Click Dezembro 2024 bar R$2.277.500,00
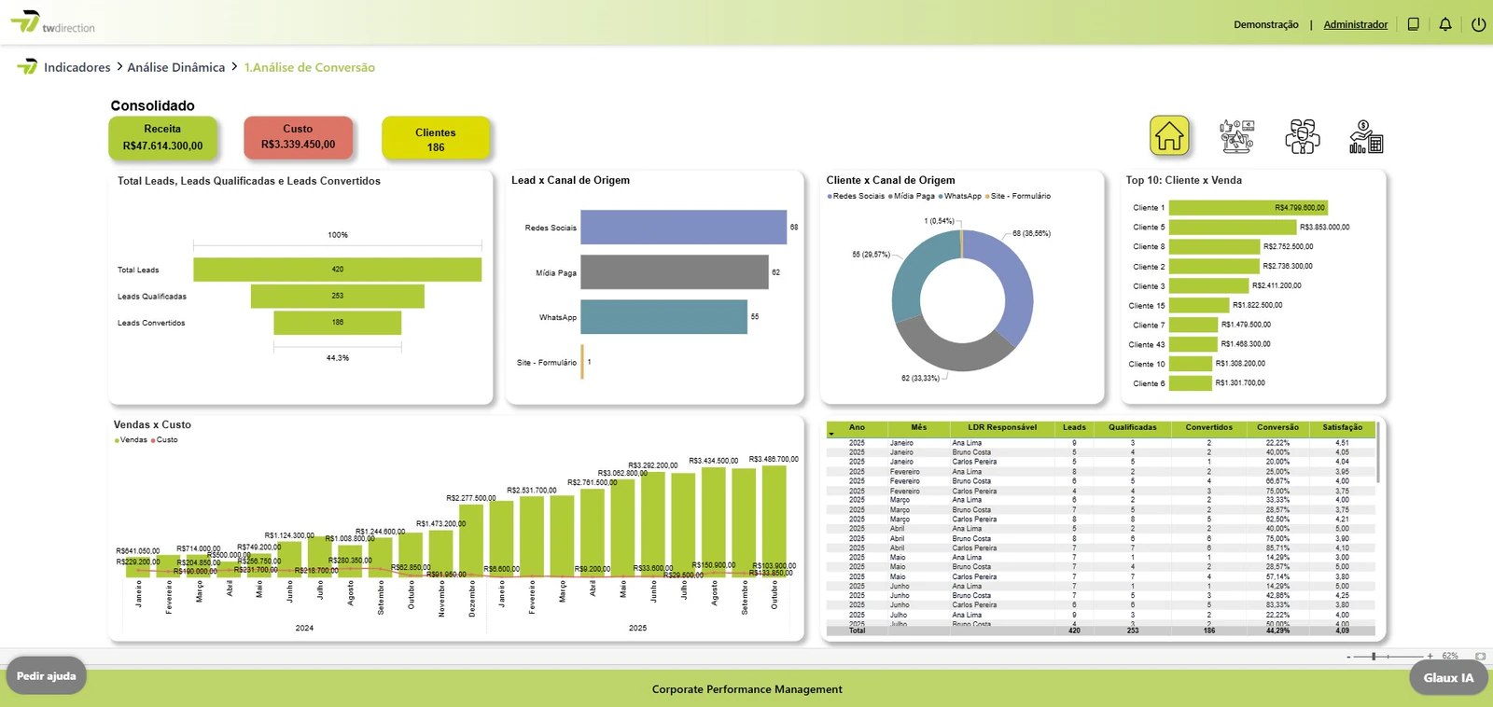The width and height of the screenshot is (1493, 707). [471, 541]
